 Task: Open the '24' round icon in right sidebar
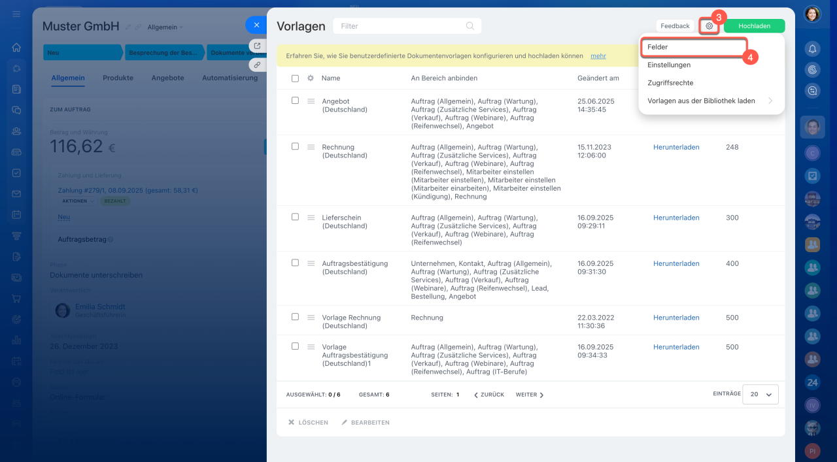click(812, 382)
